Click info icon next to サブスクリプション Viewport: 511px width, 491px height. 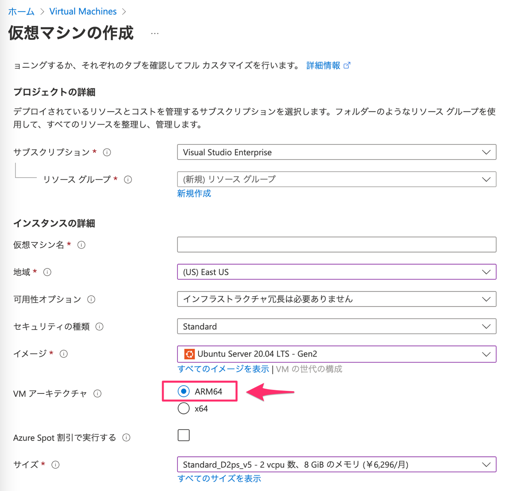click(107, 152)
